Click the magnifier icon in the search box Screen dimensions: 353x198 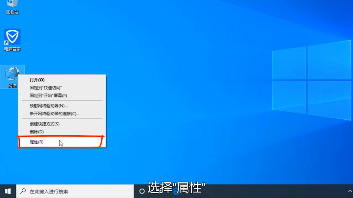23,191
